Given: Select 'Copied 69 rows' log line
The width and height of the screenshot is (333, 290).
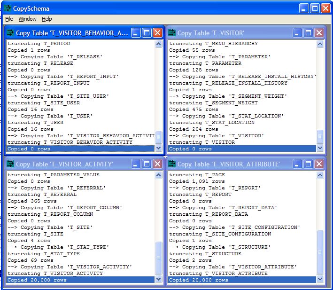Looking at the screenshot, I should point(31,260).
